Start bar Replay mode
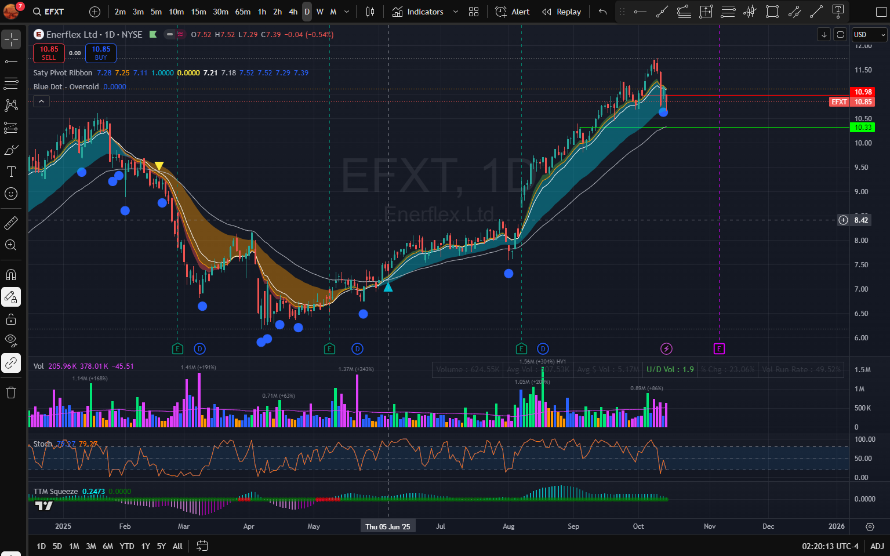The height and width of the screenshot is (556, 890). coord(561,12)
